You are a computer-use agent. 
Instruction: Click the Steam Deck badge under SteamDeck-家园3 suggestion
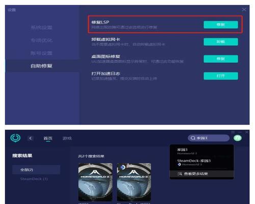[179, 164]
